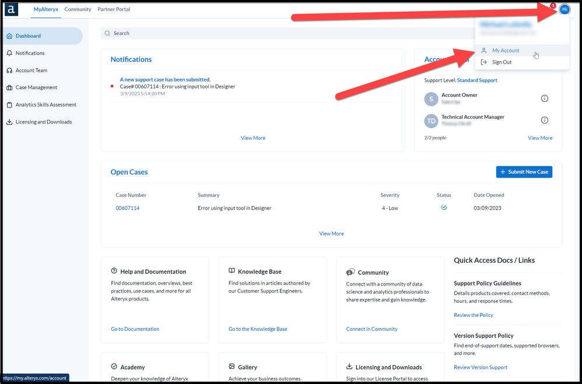Open the user profile avatar menu

pos(564,9)
